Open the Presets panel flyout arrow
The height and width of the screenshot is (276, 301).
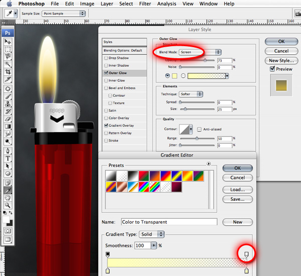(208, 164)
